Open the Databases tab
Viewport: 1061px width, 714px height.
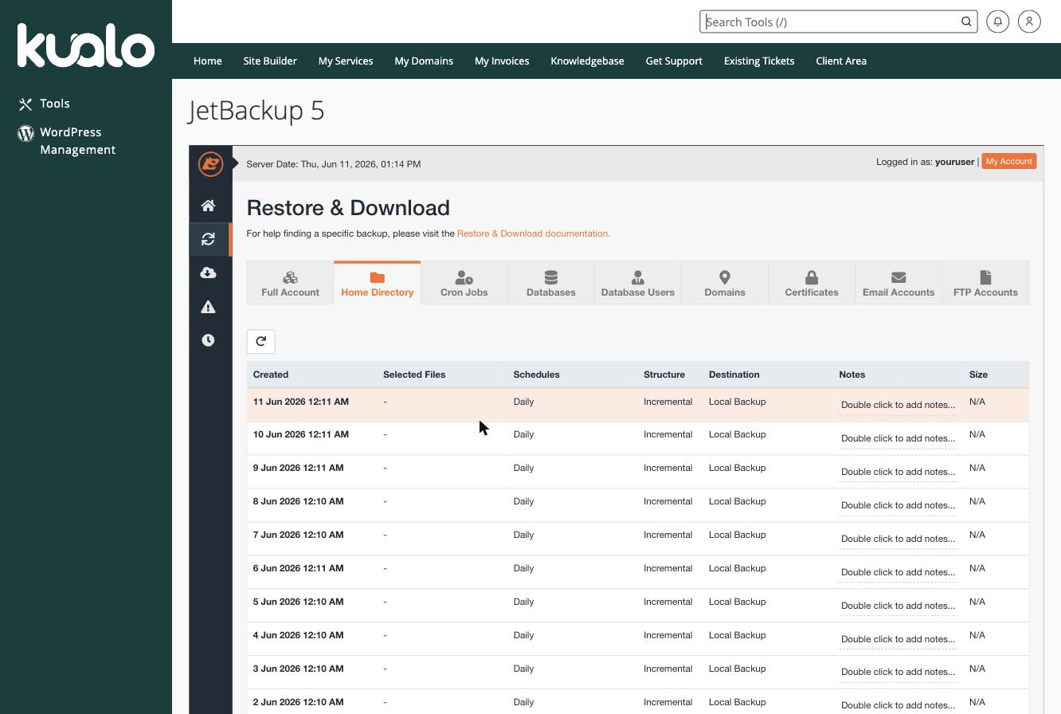pos(550,283)
